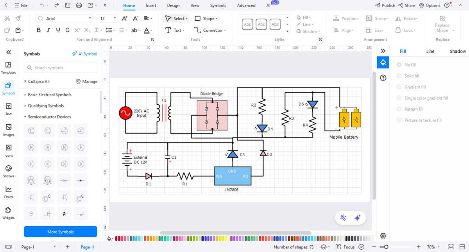The width and height of the screenshot is (469, 252).
Task: Click the zoom slider handle
Action: click(x=386, y=247)
